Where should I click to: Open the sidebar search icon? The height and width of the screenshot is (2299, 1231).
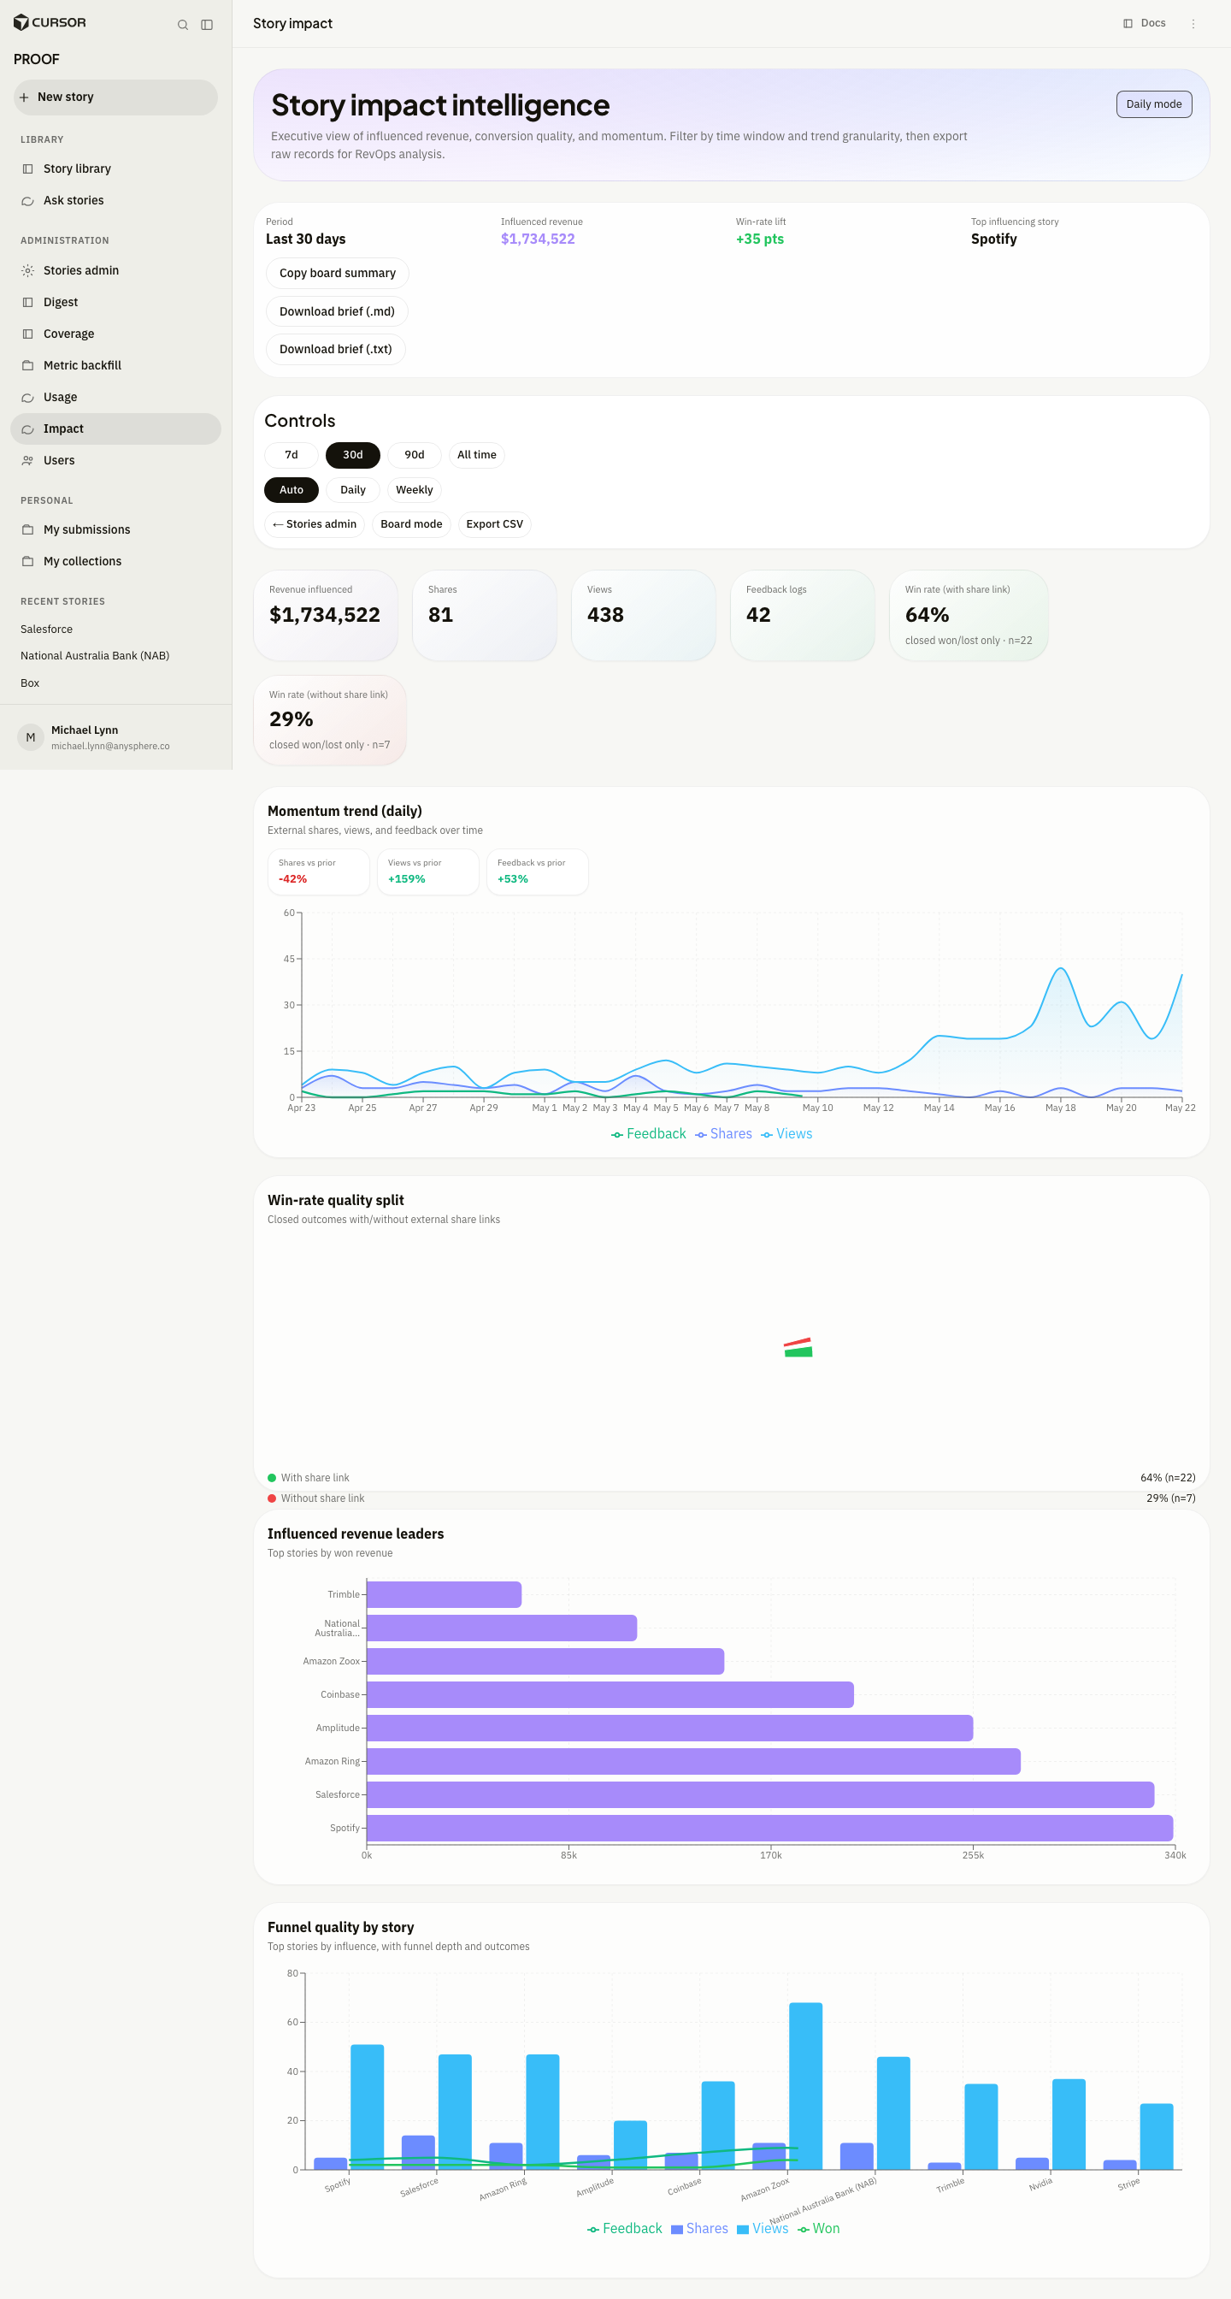[183, 25]
